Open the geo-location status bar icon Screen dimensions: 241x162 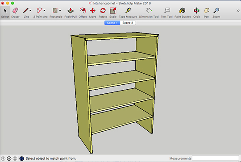(3, 158)
